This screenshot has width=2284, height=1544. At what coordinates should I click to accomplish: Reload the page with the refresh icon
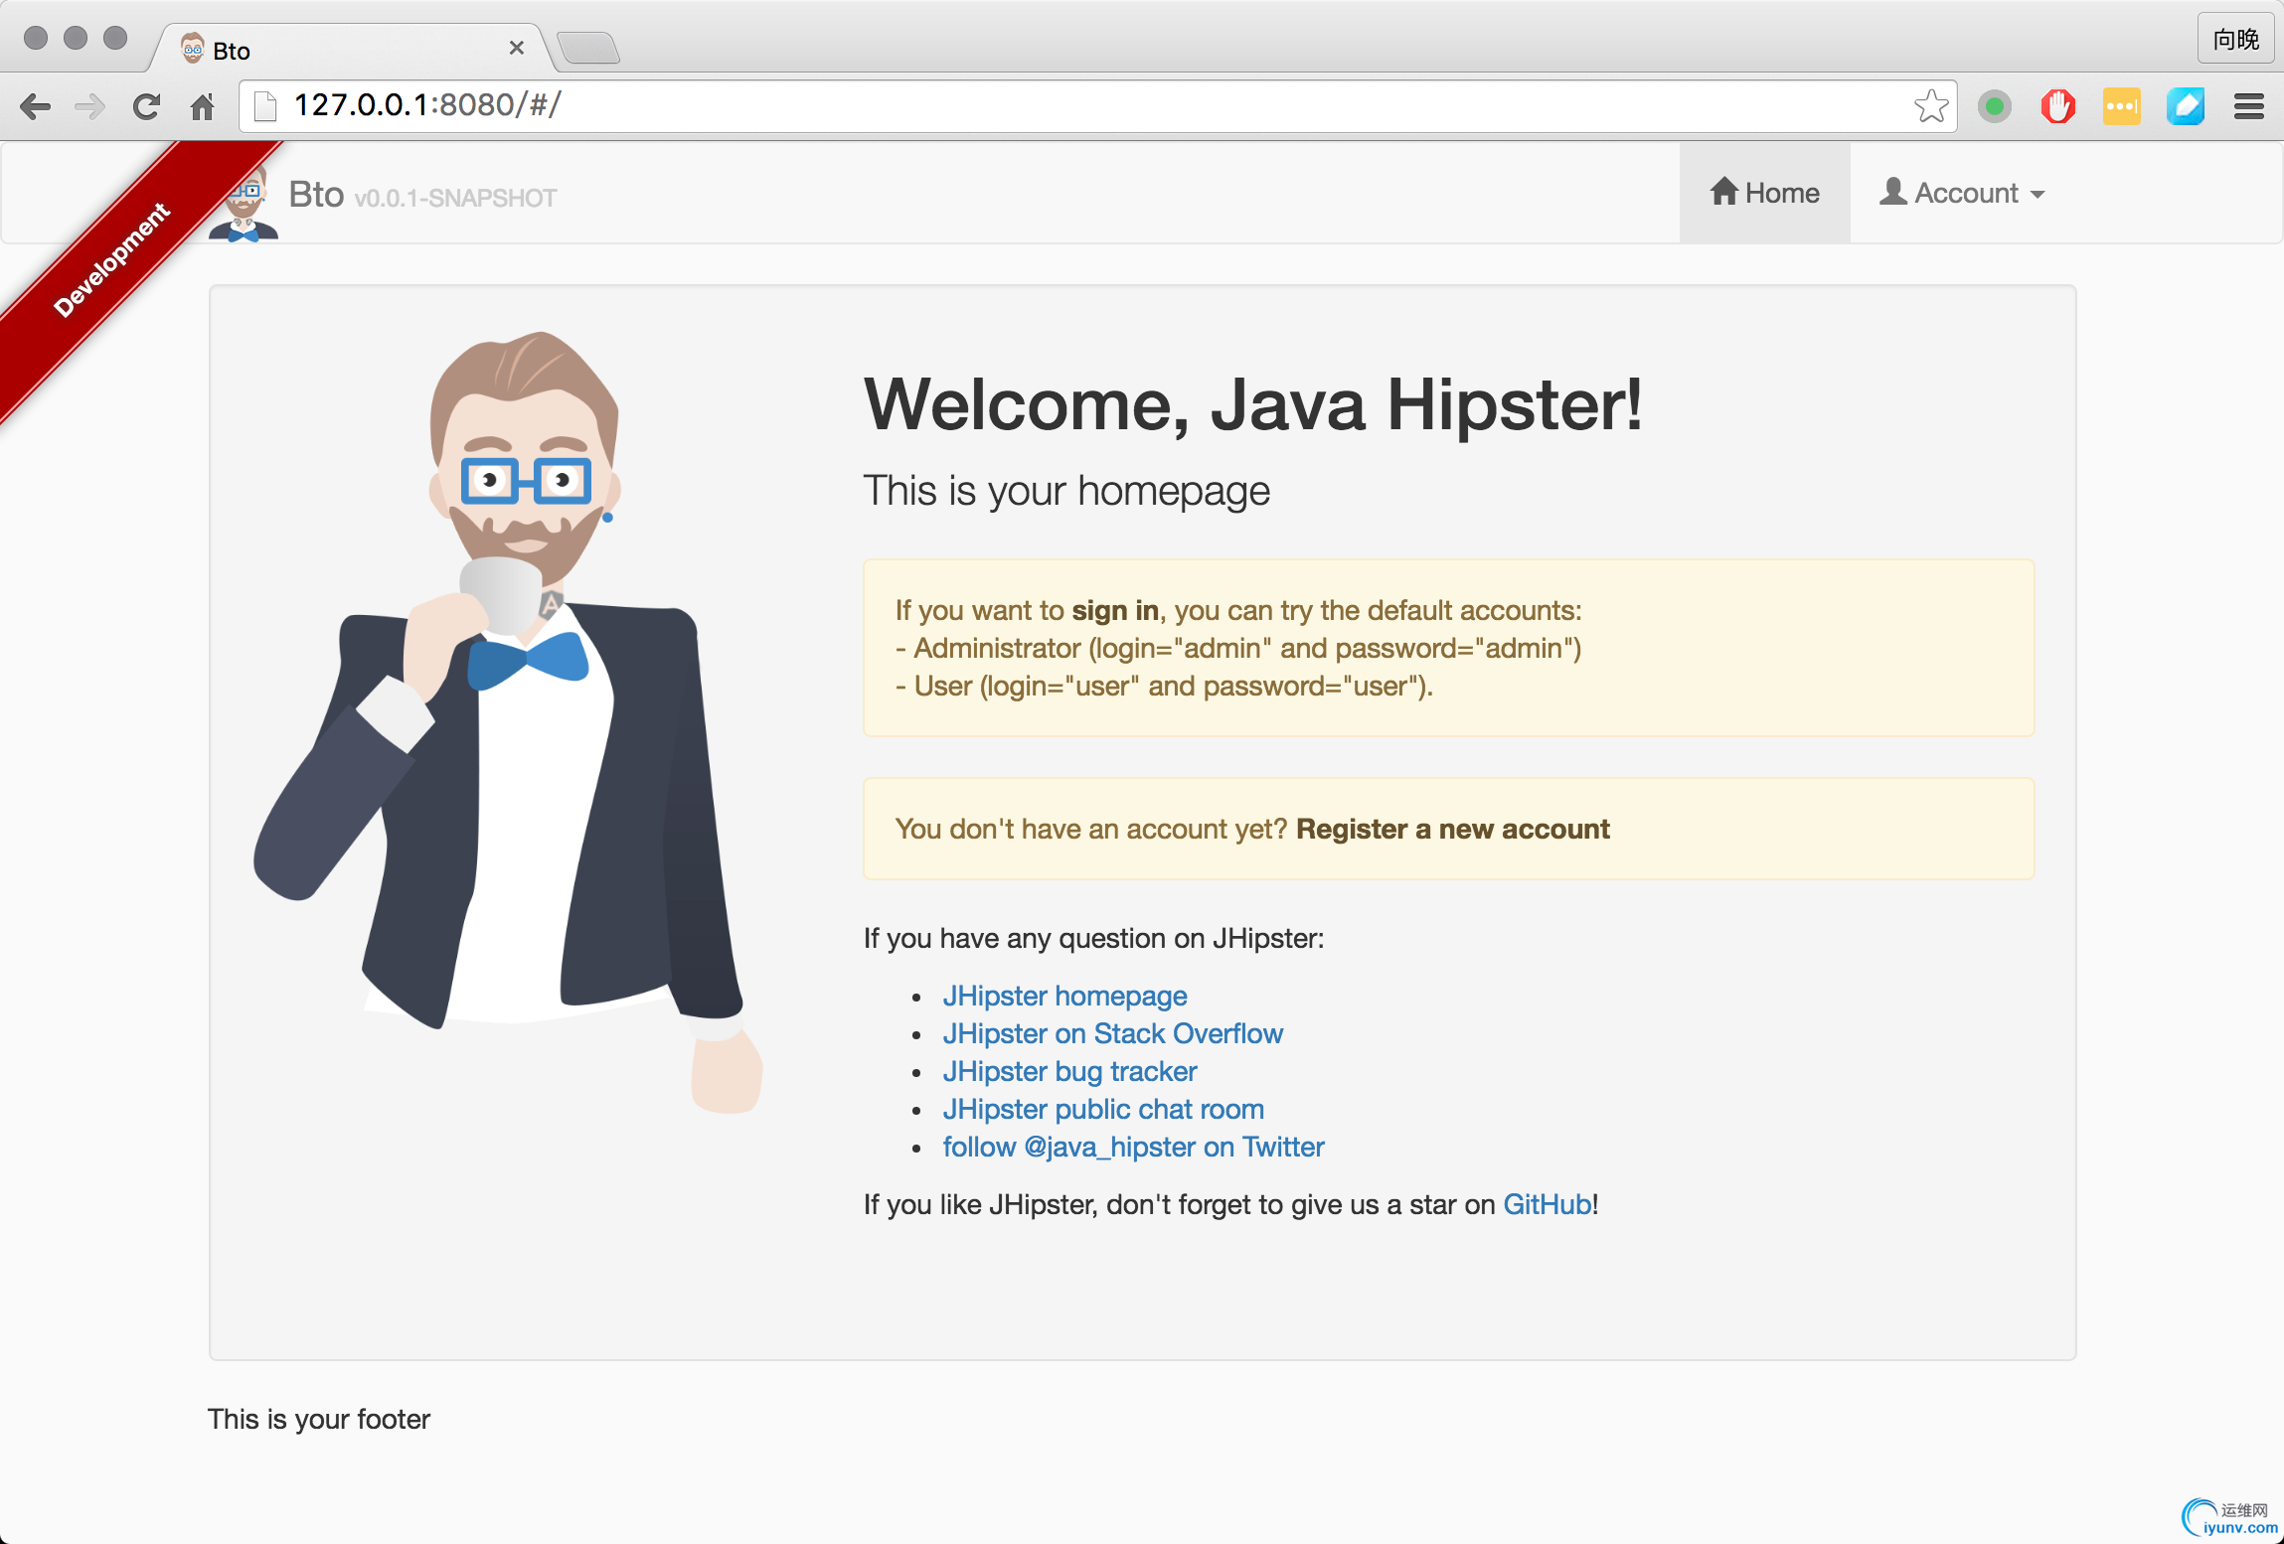147,106
